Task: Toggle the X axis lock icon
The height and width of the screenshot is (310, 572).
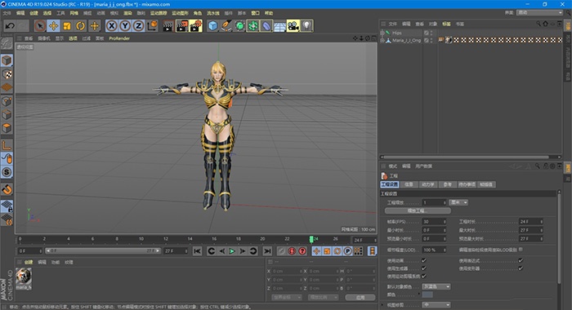Action: coord(112,26)
